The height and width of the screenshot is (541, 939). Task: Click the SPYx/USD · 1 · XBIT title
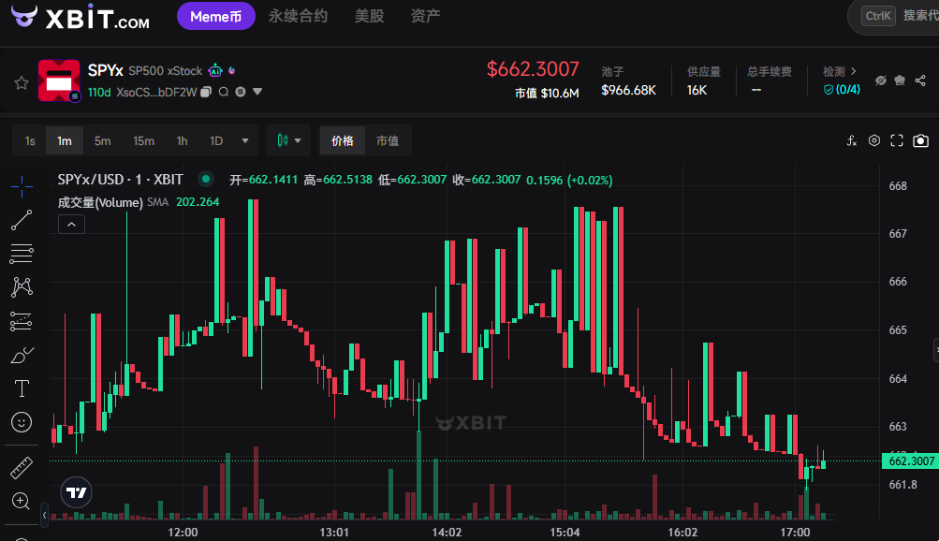coord(121,179)
